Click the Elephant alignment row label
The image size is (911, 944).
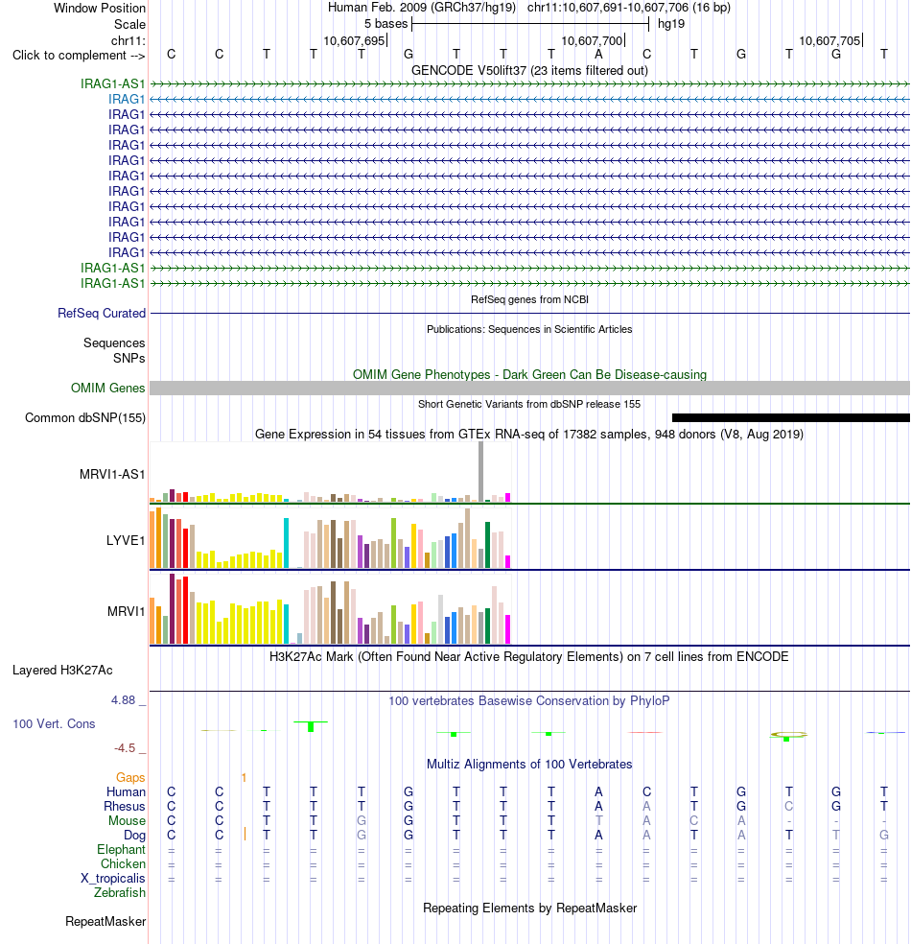coord(121,849)
